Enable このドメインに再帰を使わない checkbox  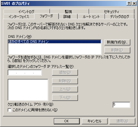[x=9, y=110]
